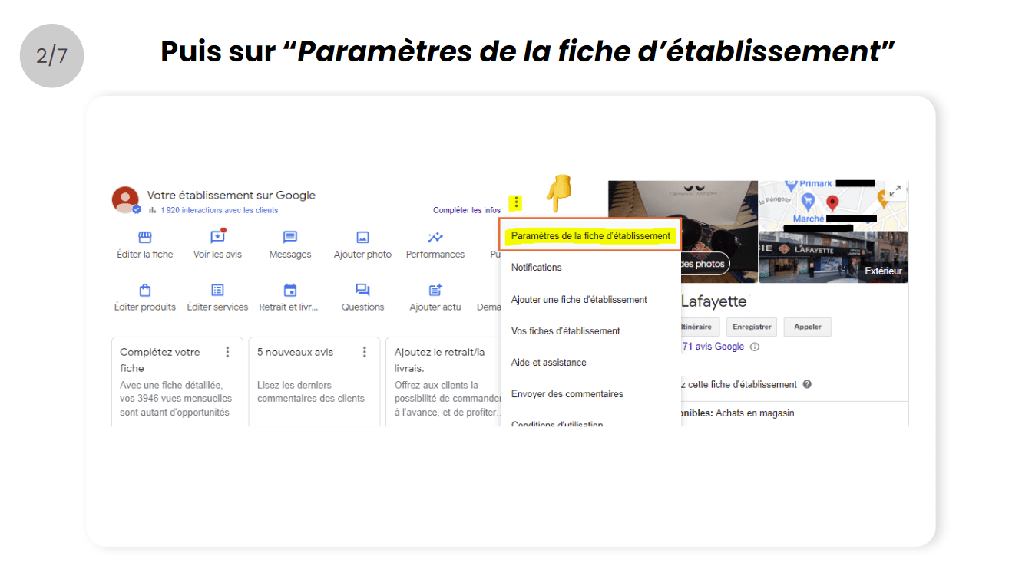Viewport: 1022px width, 572px height.
Task: Open the three-dot menu beside 'Compléter les infos'
Action: [x=517, y=202]
